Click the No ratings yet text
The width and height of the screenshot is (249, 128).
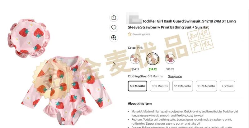(x=141, y=34)
